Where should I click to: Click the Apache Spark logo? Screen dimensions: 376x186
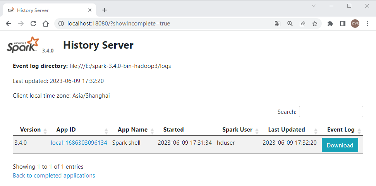point(23,45)
